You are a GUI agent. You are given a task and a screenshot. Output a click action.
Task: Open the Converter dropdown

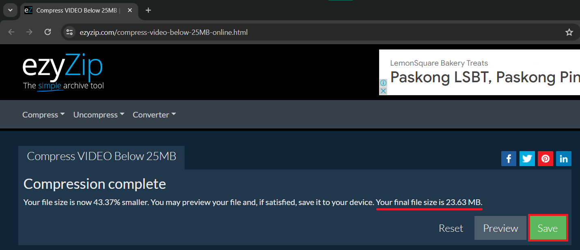point(154,115)
